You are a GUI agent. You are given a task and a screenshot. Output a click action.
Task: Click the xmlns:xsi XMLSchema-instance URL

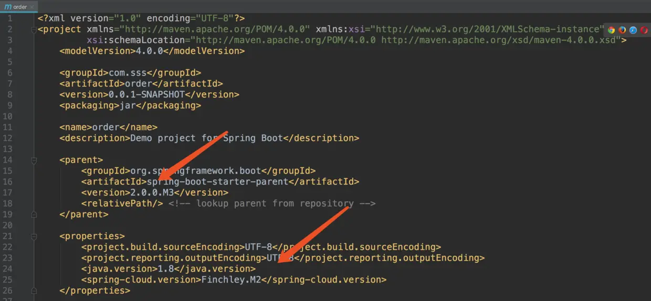488,29
